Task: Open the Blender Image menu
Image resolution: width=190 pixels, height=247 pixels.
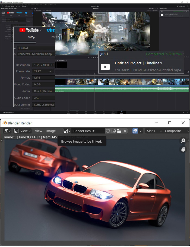Action: tap(51, 131)
